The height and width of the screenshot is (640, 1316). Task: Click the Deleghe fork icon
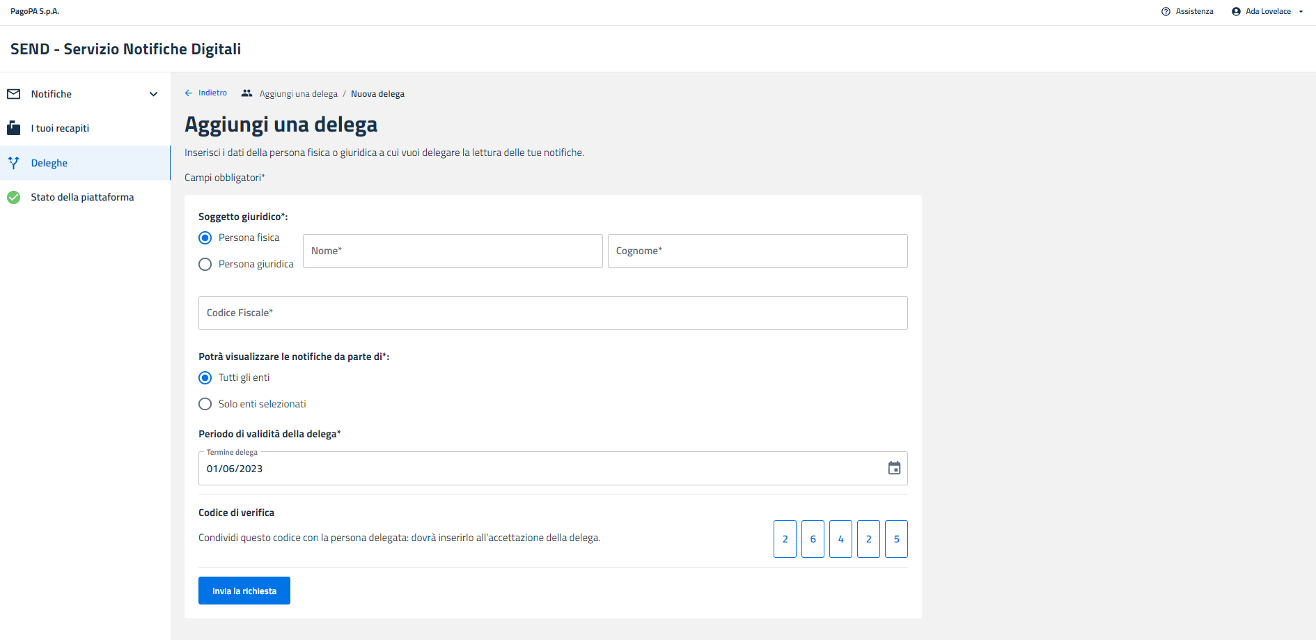(14, 163)
